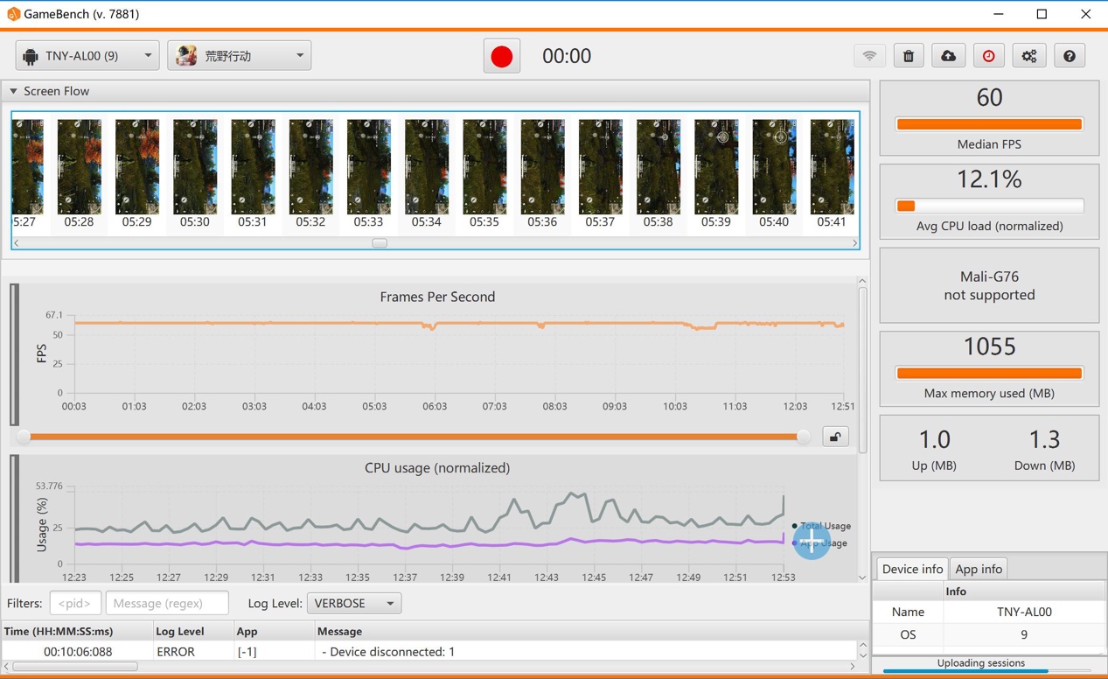Toggle the Wi-Fi connection icon
The height and width of the screenshot is (679, 1108).
pyautogui.click(x=869, y=56)
